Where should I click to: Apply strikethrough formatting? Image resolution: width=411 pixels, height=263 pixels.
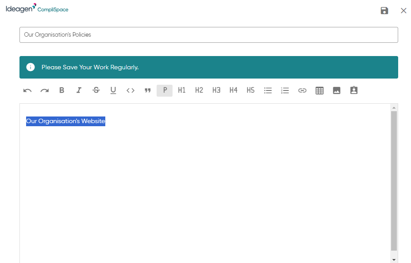[x=96, y=90]
